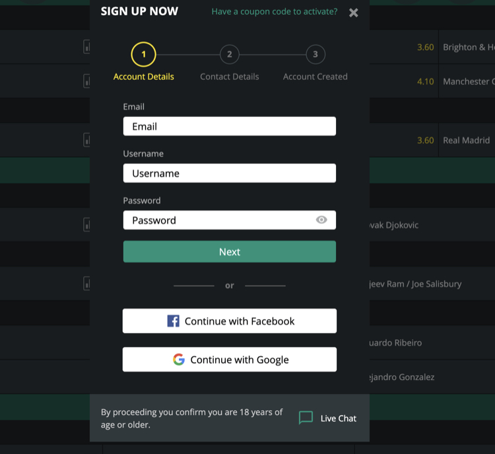Click Djokovic player name in background
The image size is (495, 454).
pos(394,225)
